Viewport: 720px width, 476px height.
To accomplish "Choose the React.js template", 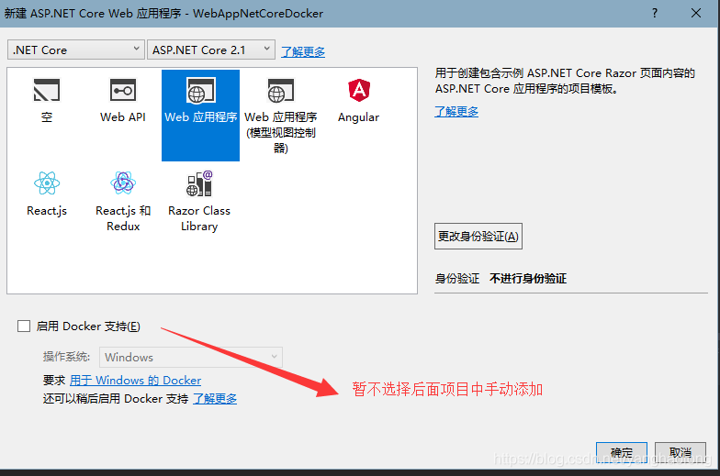I will point(47,194).
